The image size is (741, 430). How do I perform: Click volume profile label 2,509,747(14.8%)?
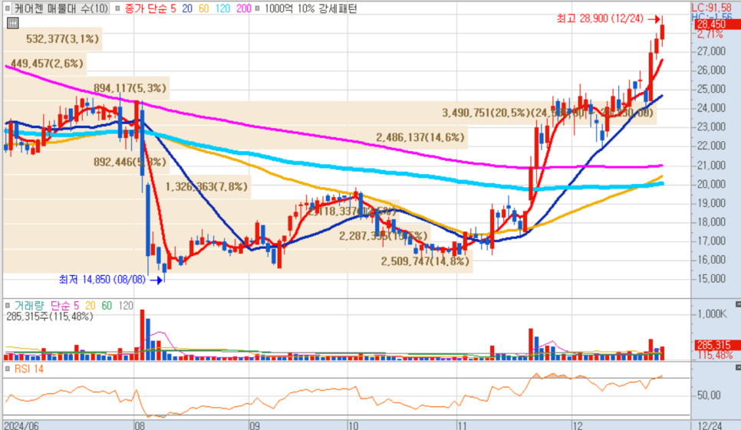[425, 261]
